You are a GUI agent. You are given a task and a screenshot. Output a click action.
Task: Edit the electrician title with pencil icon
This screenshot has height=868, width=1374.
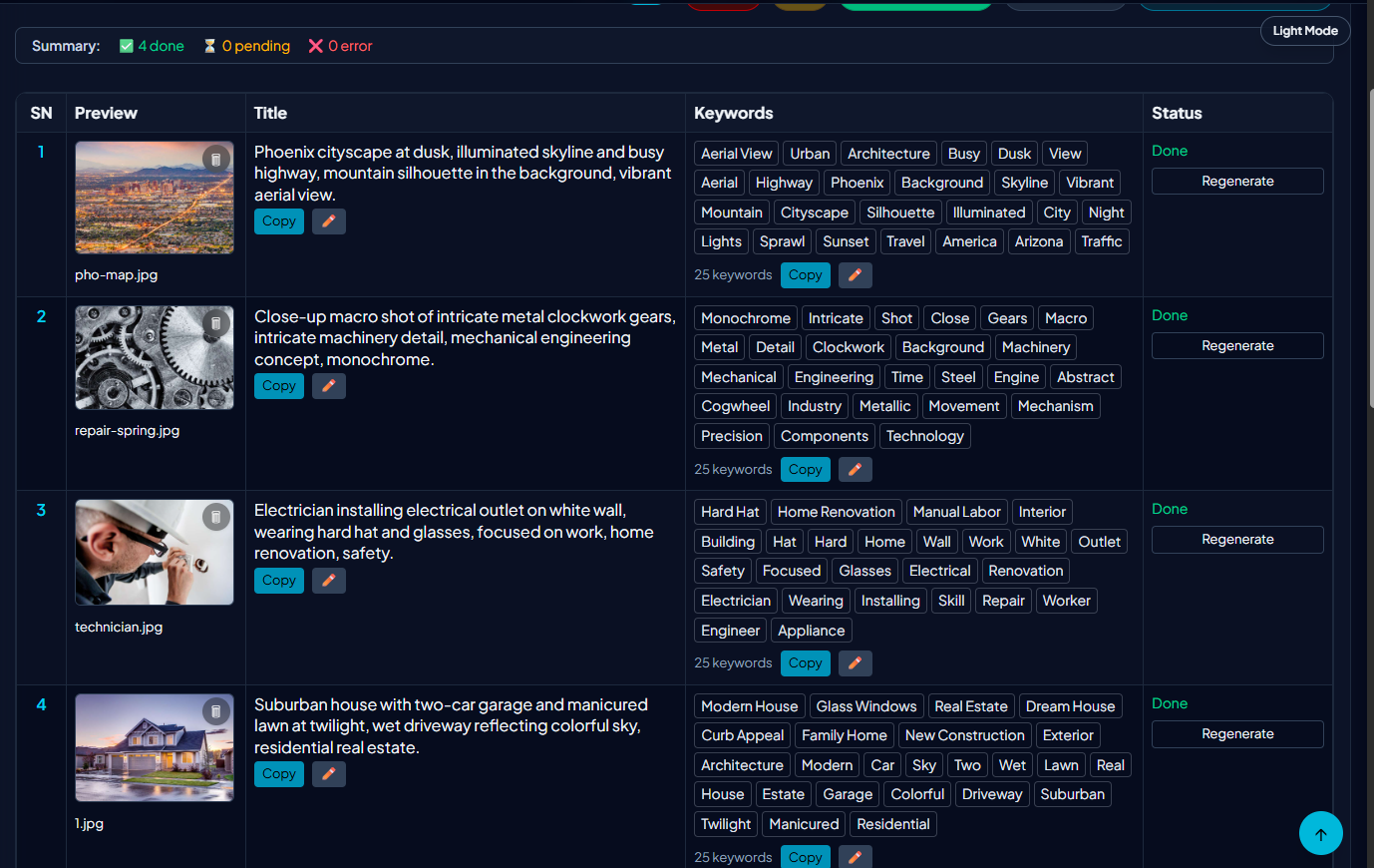pyautogui.click(x=328, y=580)
